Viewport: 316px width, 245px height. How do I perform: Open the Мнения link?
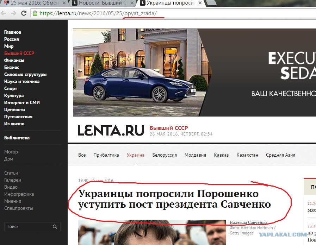(x=12, y=201)
